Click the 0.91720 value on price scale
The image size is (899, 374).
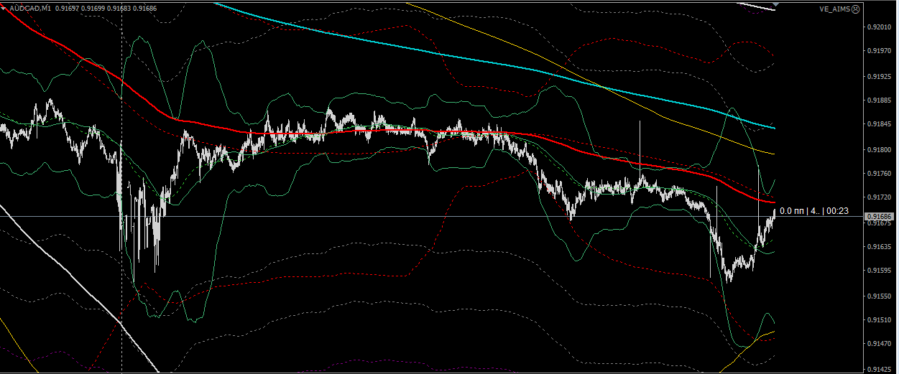tap(880, 197)
